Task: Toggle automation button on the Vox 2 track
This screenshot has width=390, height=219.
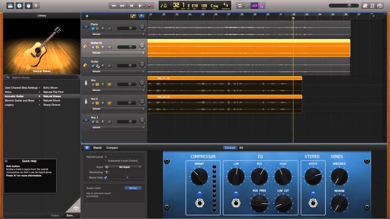Action: pos(109,103)
